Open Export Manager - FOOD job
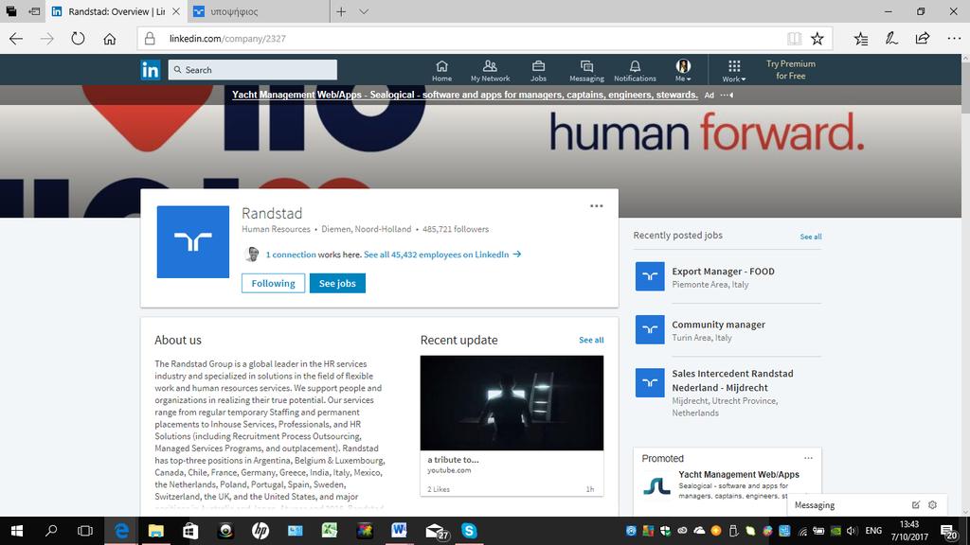The width and height of the screenshot is (970, 545). coord(723,272)
